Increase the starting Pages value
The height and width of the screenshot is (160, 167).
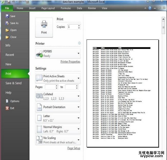(57, 86)
